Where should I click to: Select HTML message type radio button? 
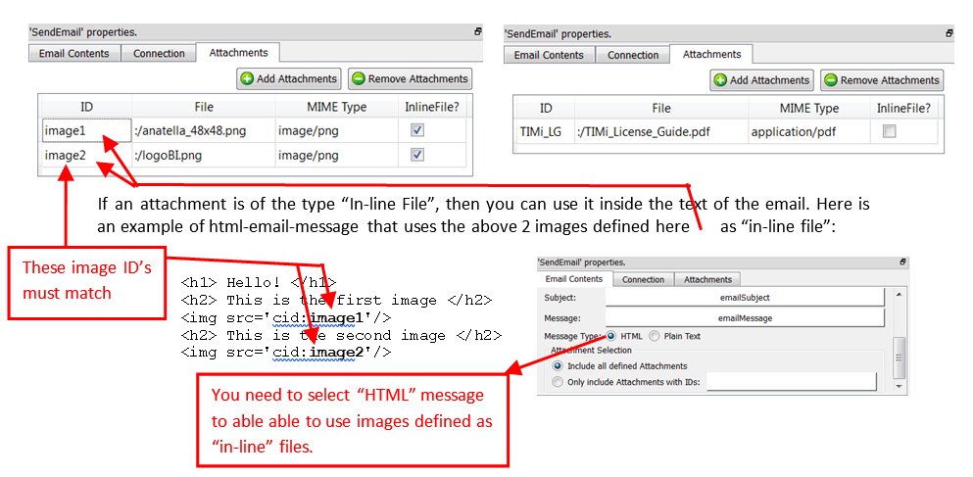(610, 336)
